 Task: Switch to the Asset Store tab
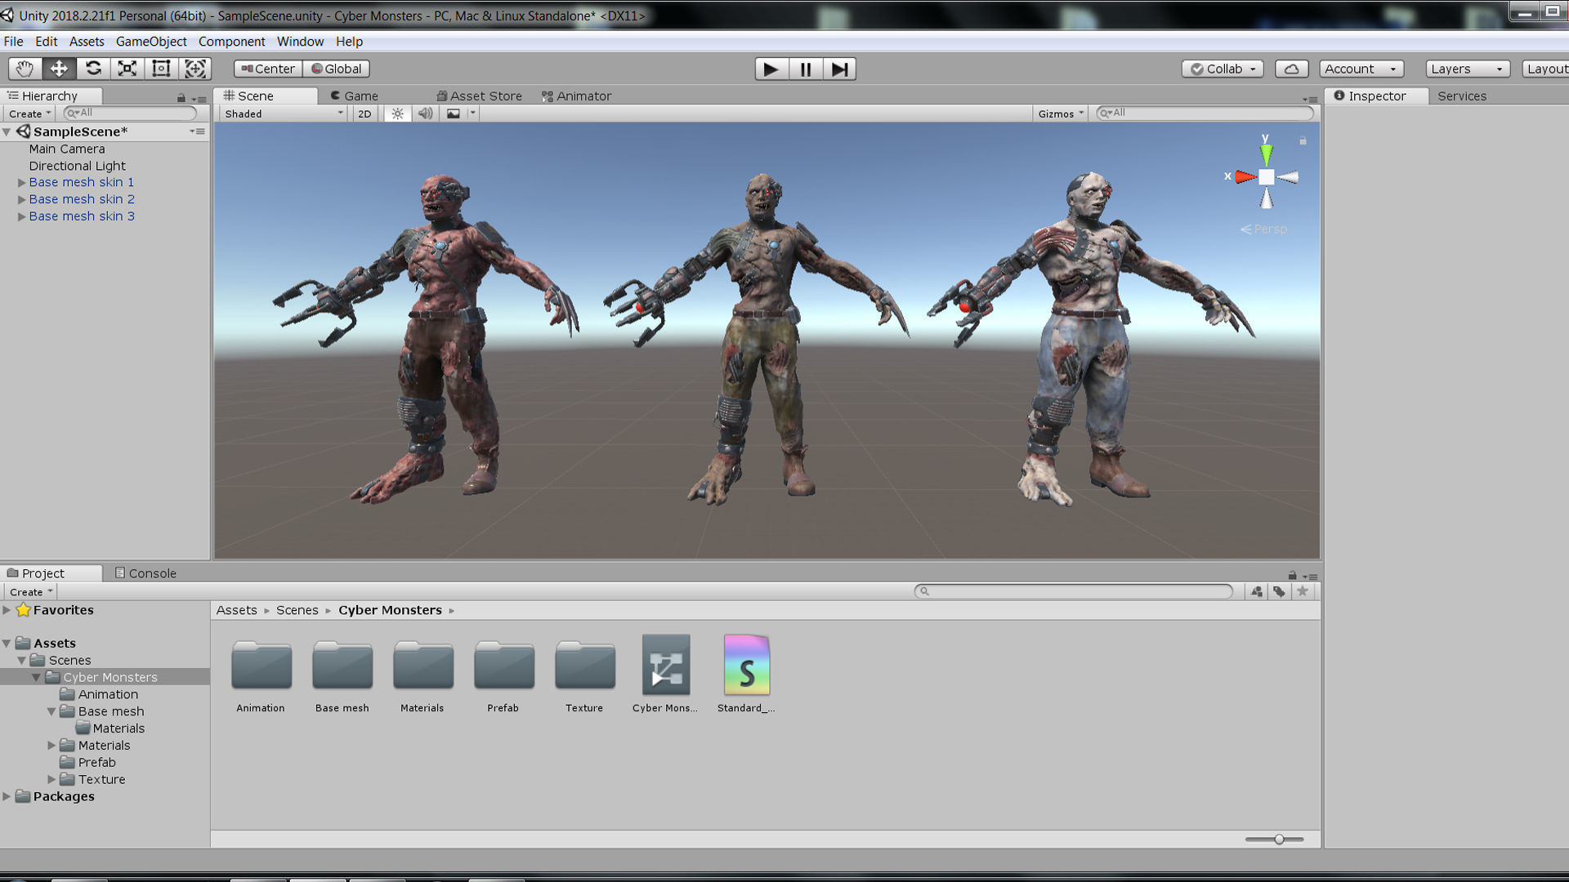pyautogui.click(x=480, y=96)
